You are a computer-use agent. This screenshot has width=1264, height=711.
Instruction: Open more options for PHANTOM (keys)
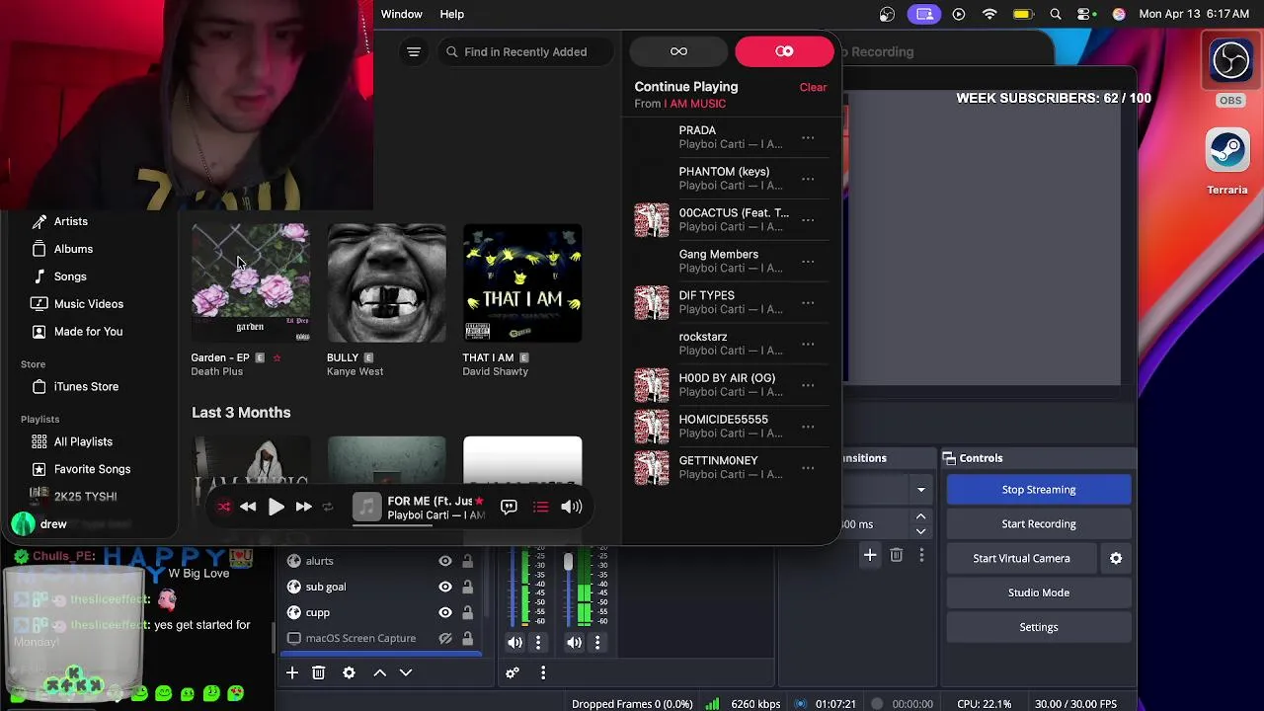coord(808,179)
